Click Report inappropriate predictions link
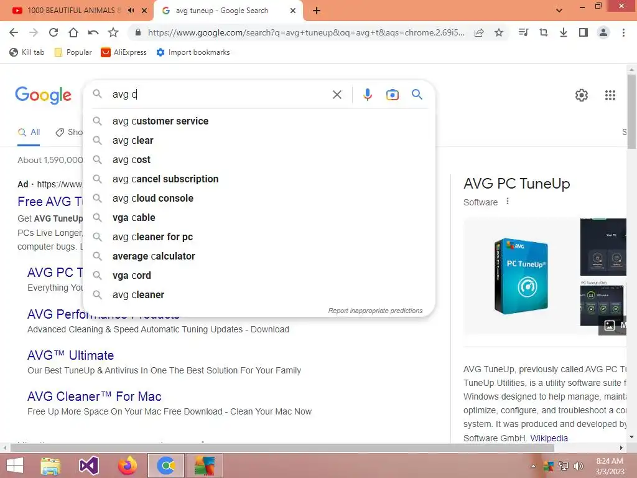Viewport: 637px width, 478px height. point(375,311)
